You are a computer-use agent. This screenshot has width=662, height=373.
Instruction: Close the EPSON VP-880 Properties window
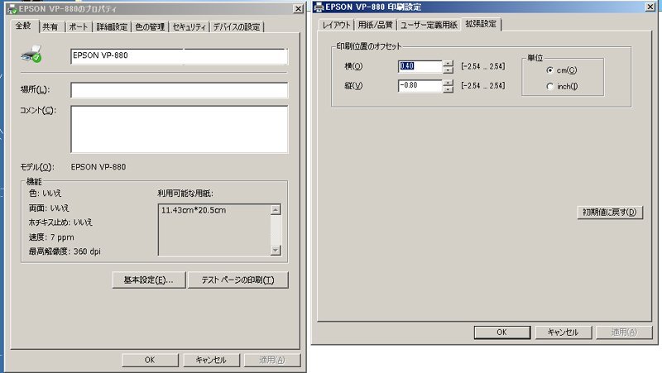(x=297, y=7)
